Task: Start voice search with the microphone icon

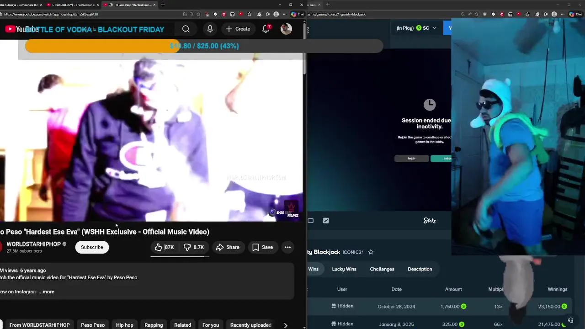Action: [x=210, y=29]
